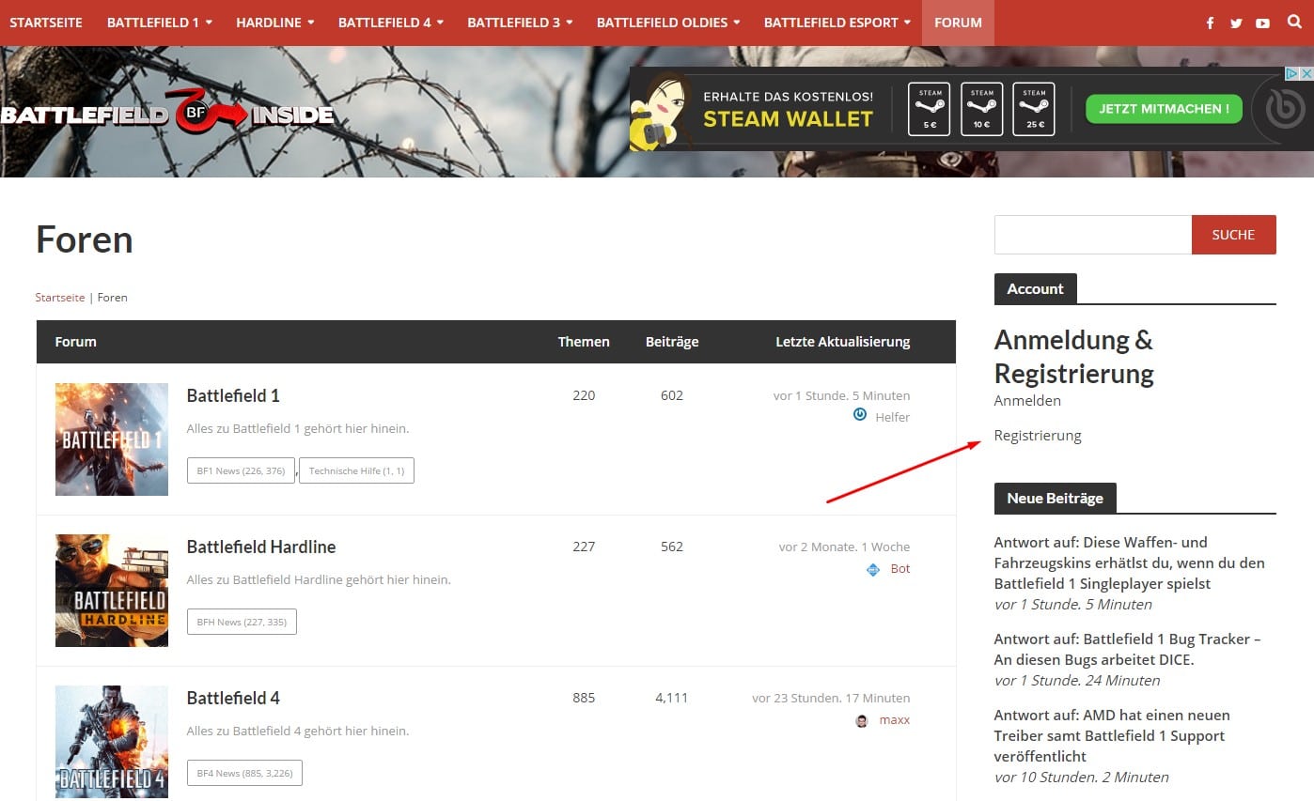
Task: Open the Battlefield 4 forum thumbnail
Action: (x=111, y=741)
